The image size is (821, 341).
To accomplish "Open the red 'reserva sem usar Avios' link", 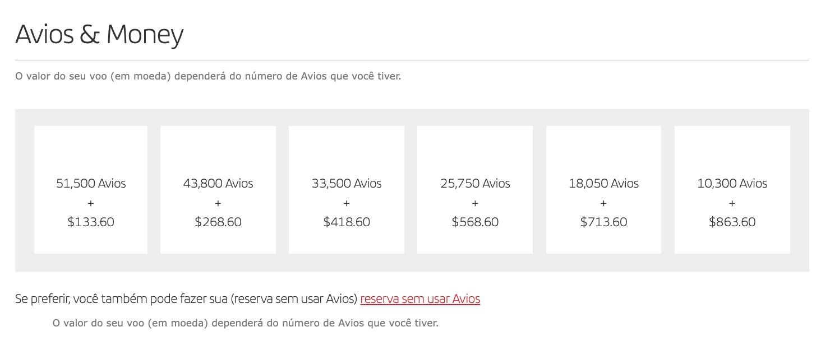I will (420, 299).
